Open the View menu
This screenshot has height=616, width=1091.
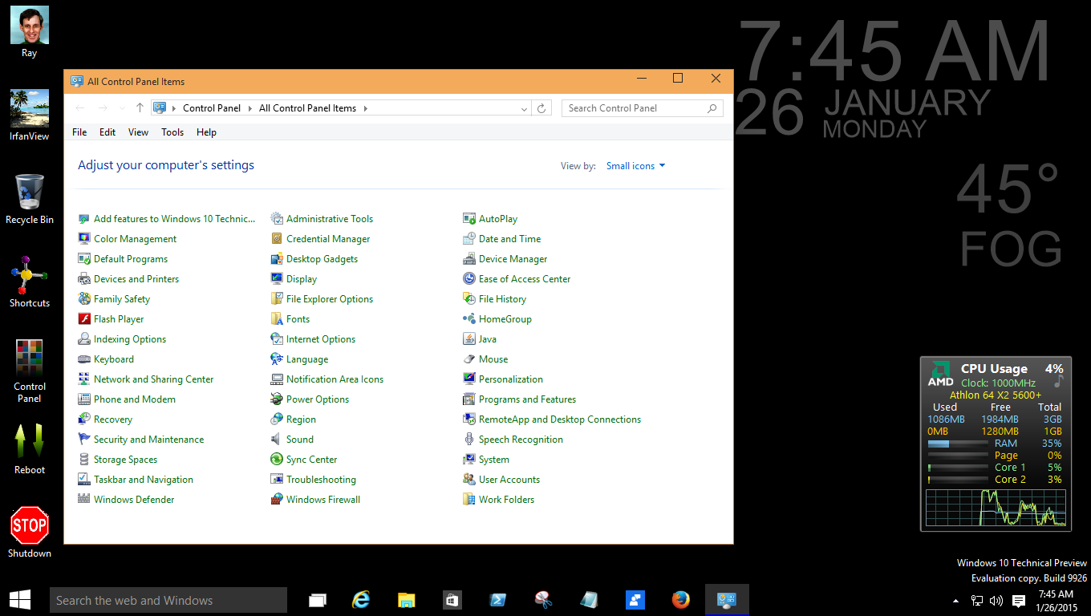click(138, 132)
